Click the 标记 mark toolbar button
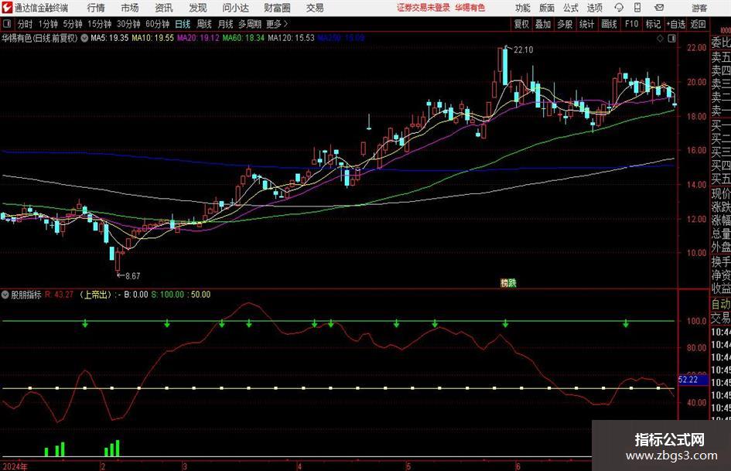Image resolution: width=731 pixels, height=471 pixels. [x=653, y=24]
